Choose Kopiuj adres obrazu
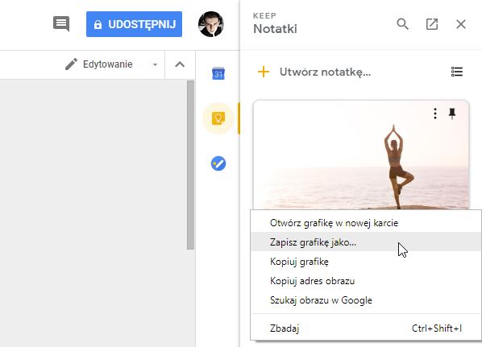Screen dimensions: 482x347 [366, 281]
